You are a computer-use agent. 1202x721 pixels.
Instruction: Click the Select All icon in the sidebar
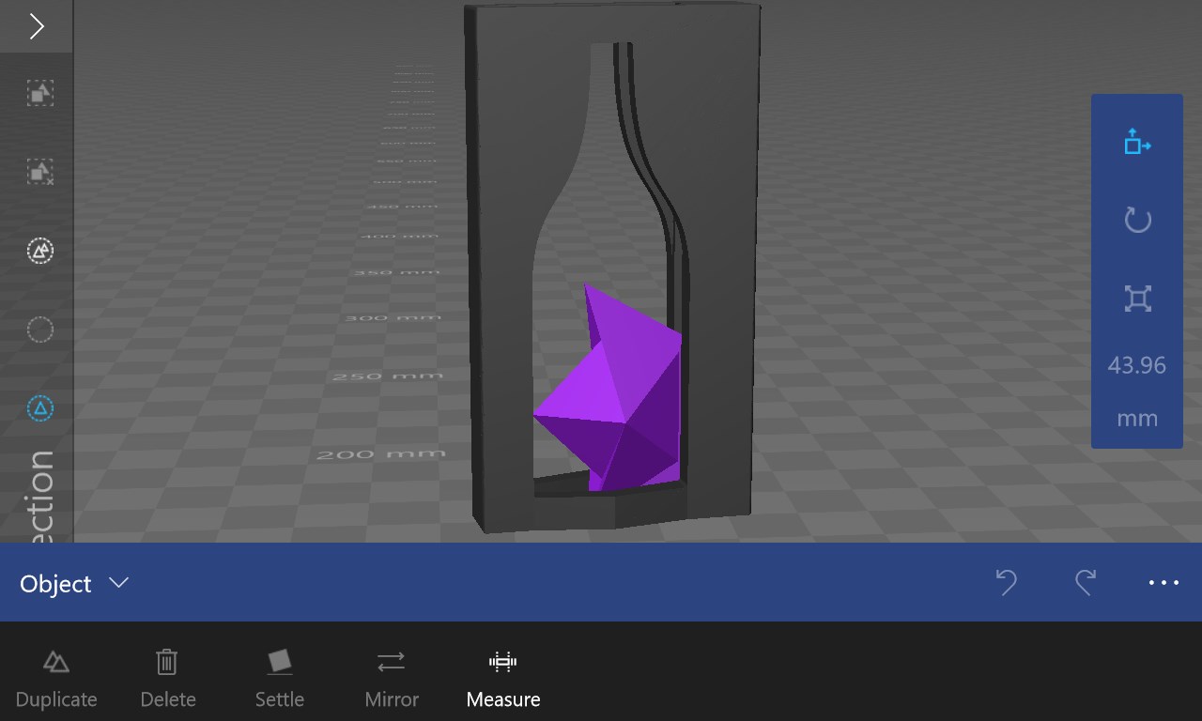39,93
